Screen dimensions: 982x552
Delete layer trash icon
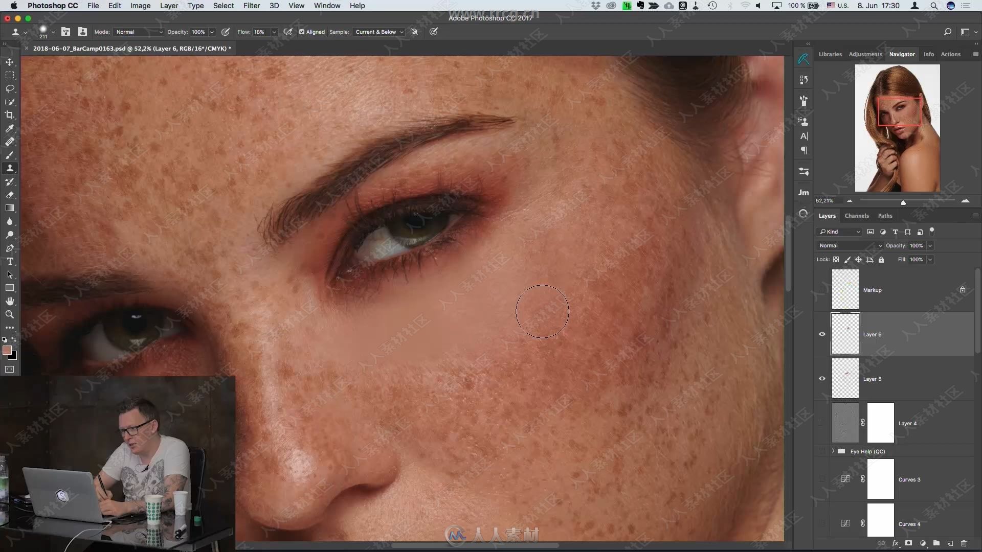pos(964,543)
